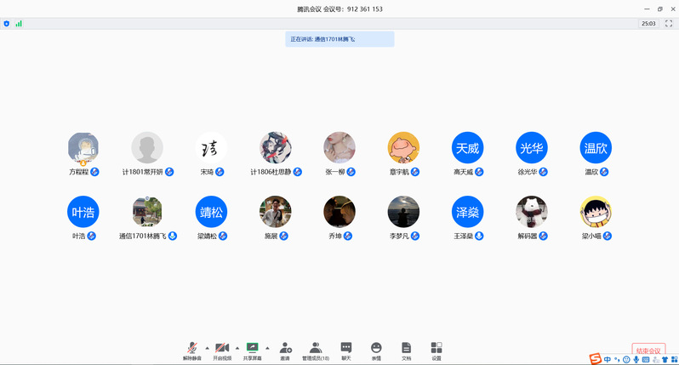Expand video options arrow beside 开启视频

[237, 348]
